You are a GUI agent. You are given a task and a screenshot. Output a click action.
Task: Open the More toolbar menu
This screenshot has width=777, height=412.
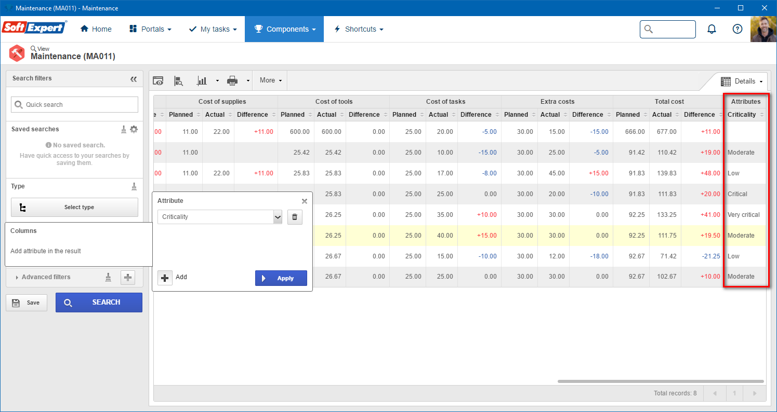click(271, 80)
